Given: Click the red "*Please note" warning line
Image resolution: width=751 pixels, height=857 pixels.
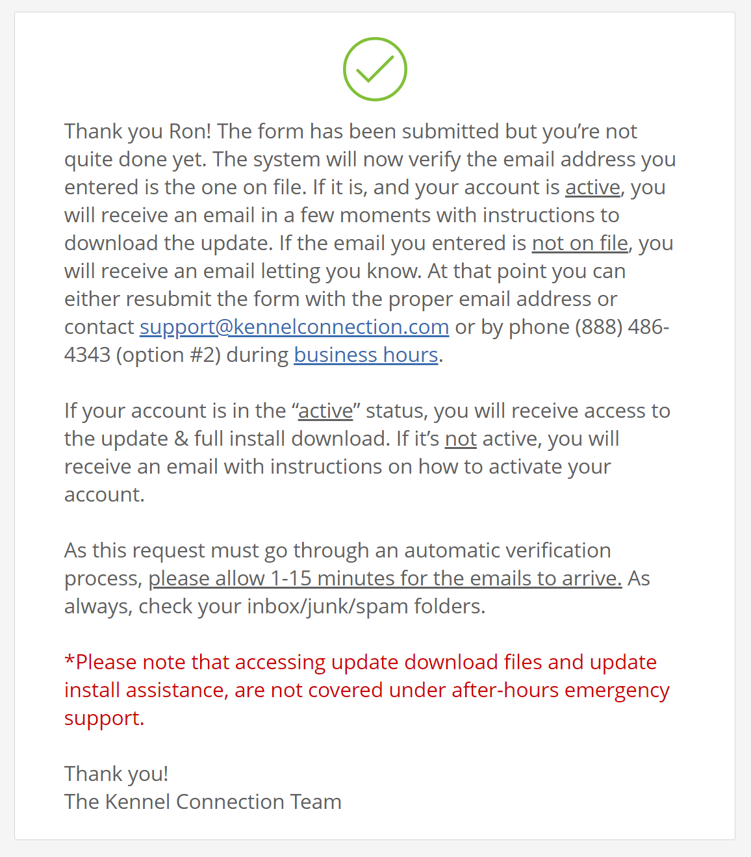Looking at the screenshot, I should (361, 662).
